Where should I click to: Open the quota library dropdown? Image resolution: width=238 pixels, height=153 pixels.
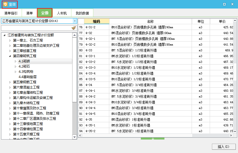75,21
